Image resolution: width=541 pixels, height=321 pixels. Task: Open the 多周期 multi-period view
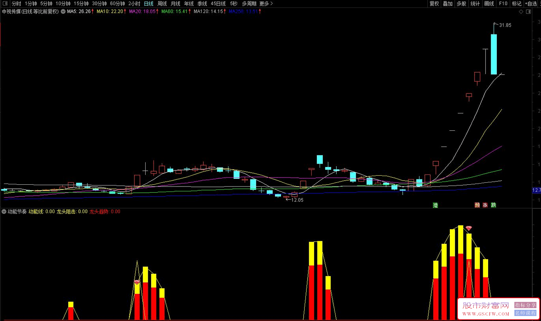(249, 4)
